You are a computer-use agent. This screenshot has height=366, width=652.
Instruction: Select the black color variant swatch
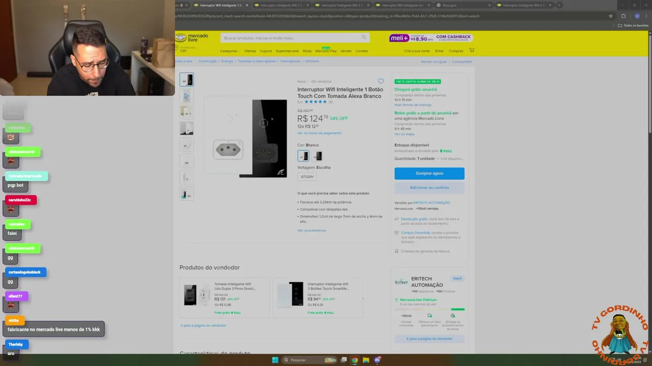tap(318, 156)
